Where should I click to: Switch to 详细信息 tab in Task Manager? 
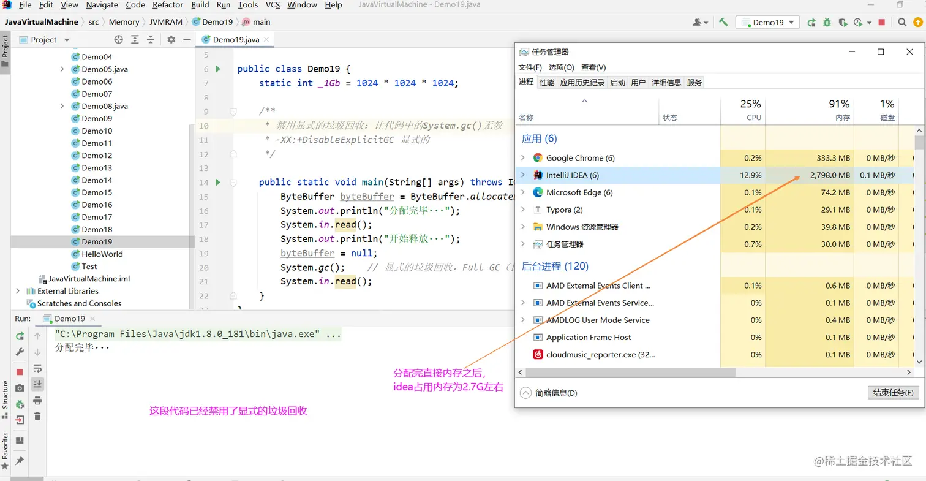tap(666, 82)
